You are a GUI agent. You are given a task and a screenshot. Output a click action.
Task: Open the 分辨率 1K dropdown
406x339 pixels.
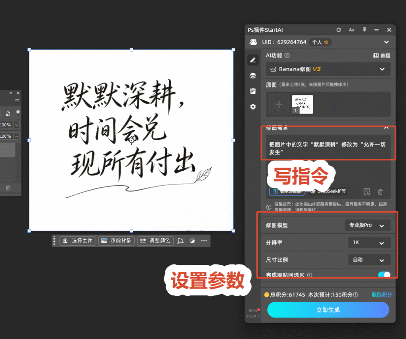tap(369, 243)
